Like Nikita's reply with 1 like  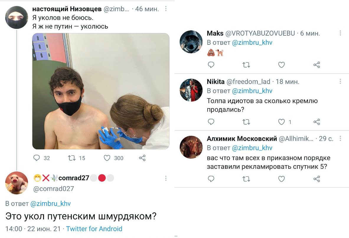[x=282, y=122]
